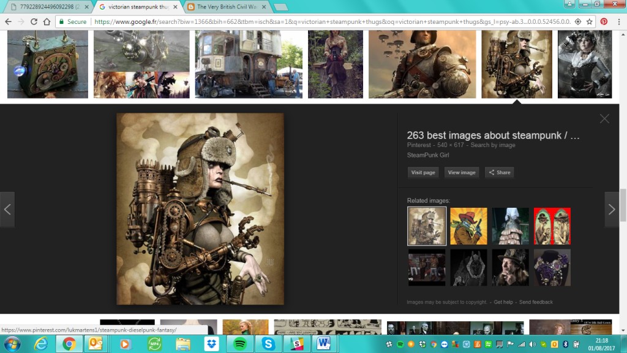Image resolution: width=627 pixels, height=353 pixels.
Task: Select related image of man in top hat
Action: click(510, 267)
